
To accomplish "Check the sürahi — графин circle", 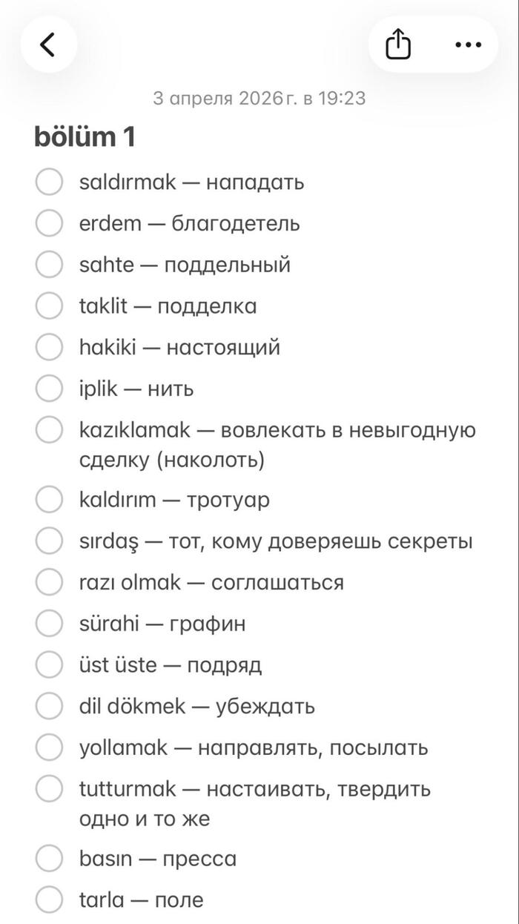I will click(49, 624).
